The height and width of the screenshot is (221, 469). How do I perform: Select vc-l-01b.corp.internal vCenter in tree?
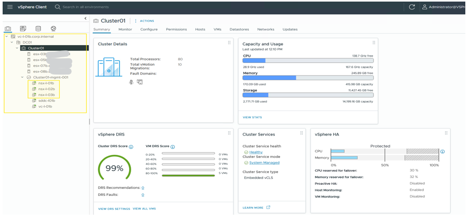pos(36,37)
